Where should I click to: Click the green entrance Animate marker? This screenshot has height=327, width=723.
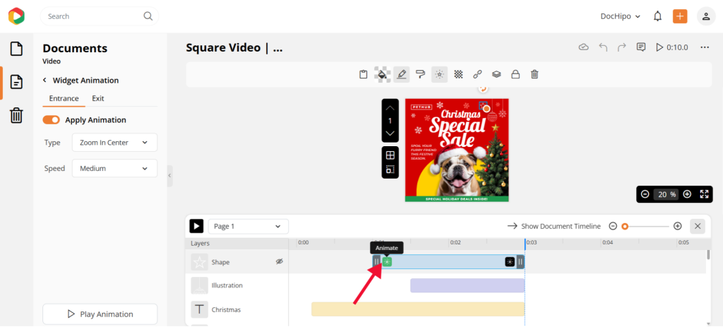[387, 262]
